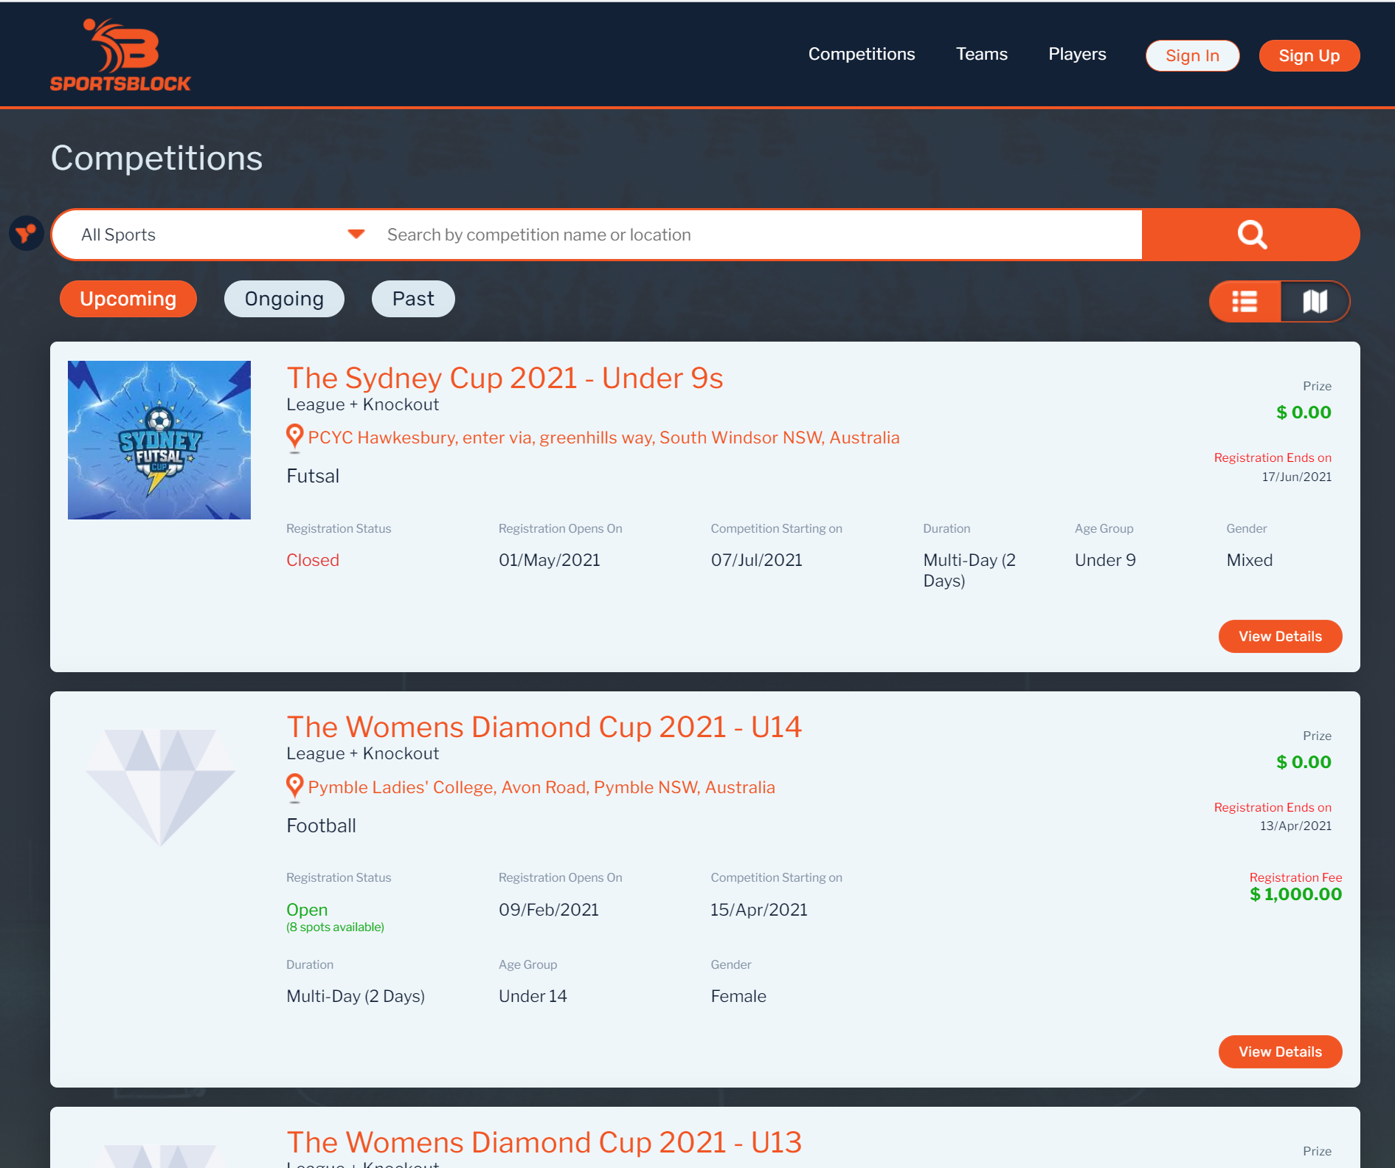
Task: Click the location pin for Pymble Ladies' College
Action: tap(294, 786)
